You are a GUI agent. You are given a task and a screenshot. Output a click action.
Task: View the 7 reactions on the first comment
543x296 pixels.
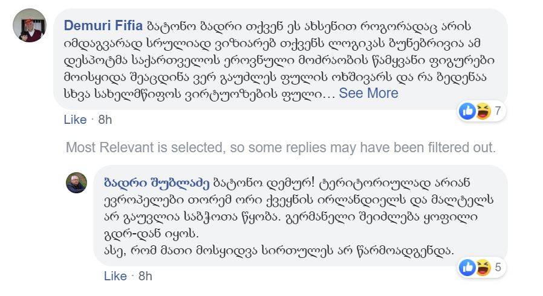tap(498, 111)
